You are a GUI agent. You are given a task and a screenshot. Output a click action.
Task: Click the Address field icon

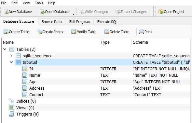(25, 88)
